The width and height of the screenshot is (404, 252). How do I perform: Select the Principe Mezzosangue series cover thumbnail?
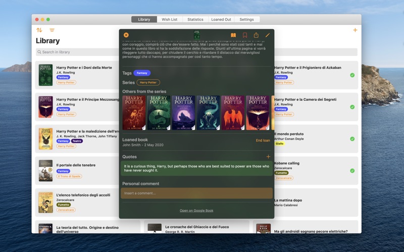pyautogui.click(x=258, y=113)
